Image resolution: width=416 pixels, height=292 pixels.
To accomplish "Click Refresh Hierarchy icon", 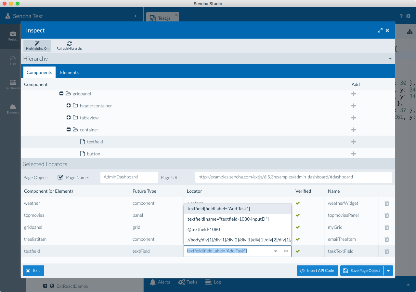I will 70,43.
